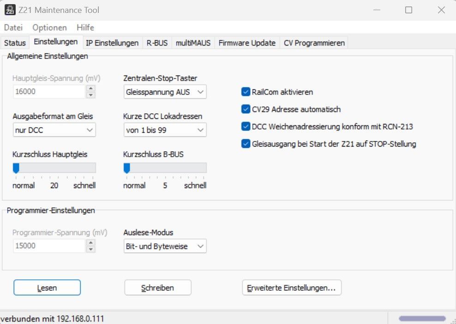456x324 pixels.
Task: Click the Lesen button
Action: 47,288
